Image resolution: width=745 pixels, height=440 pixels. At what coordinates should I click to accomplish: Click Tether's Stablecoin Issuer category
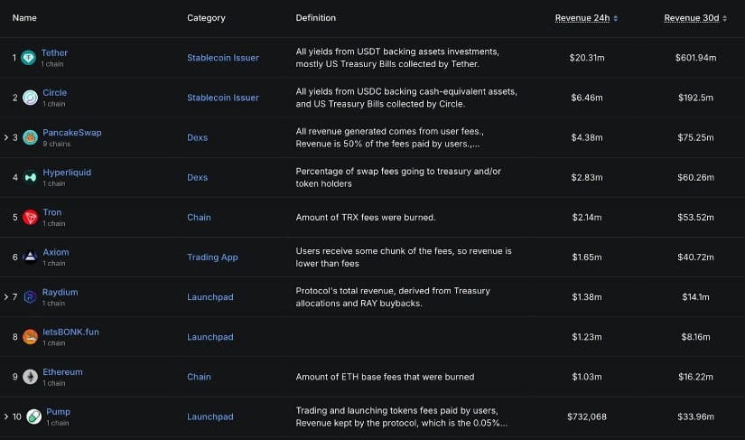[x=223, y=58]
